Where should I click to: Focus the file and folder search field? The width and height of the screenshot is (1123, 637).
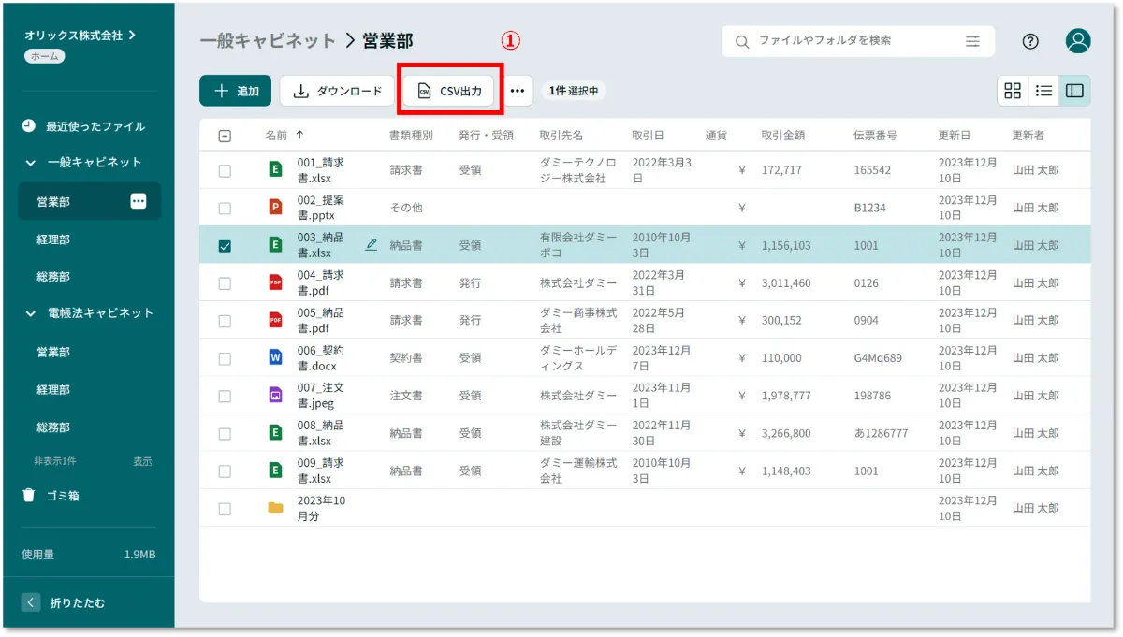(858, 41)
